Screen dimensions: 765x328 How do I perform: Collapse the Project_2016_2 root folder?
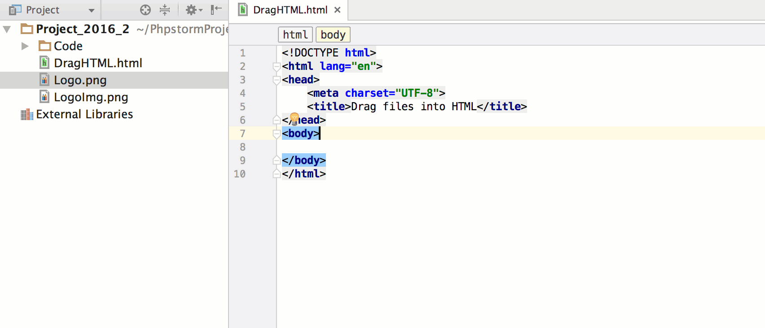pyautogui.click(x=7, y=30)
